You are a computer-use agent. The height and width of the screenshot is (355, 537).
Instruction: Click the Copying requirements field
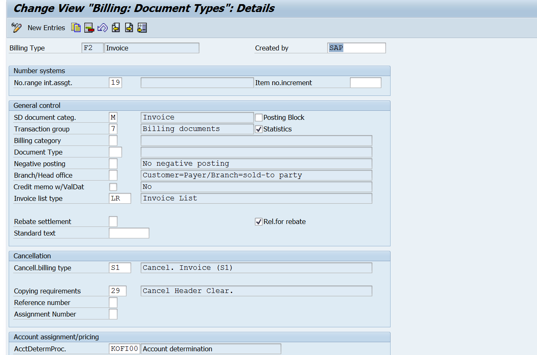click(117, 291)
